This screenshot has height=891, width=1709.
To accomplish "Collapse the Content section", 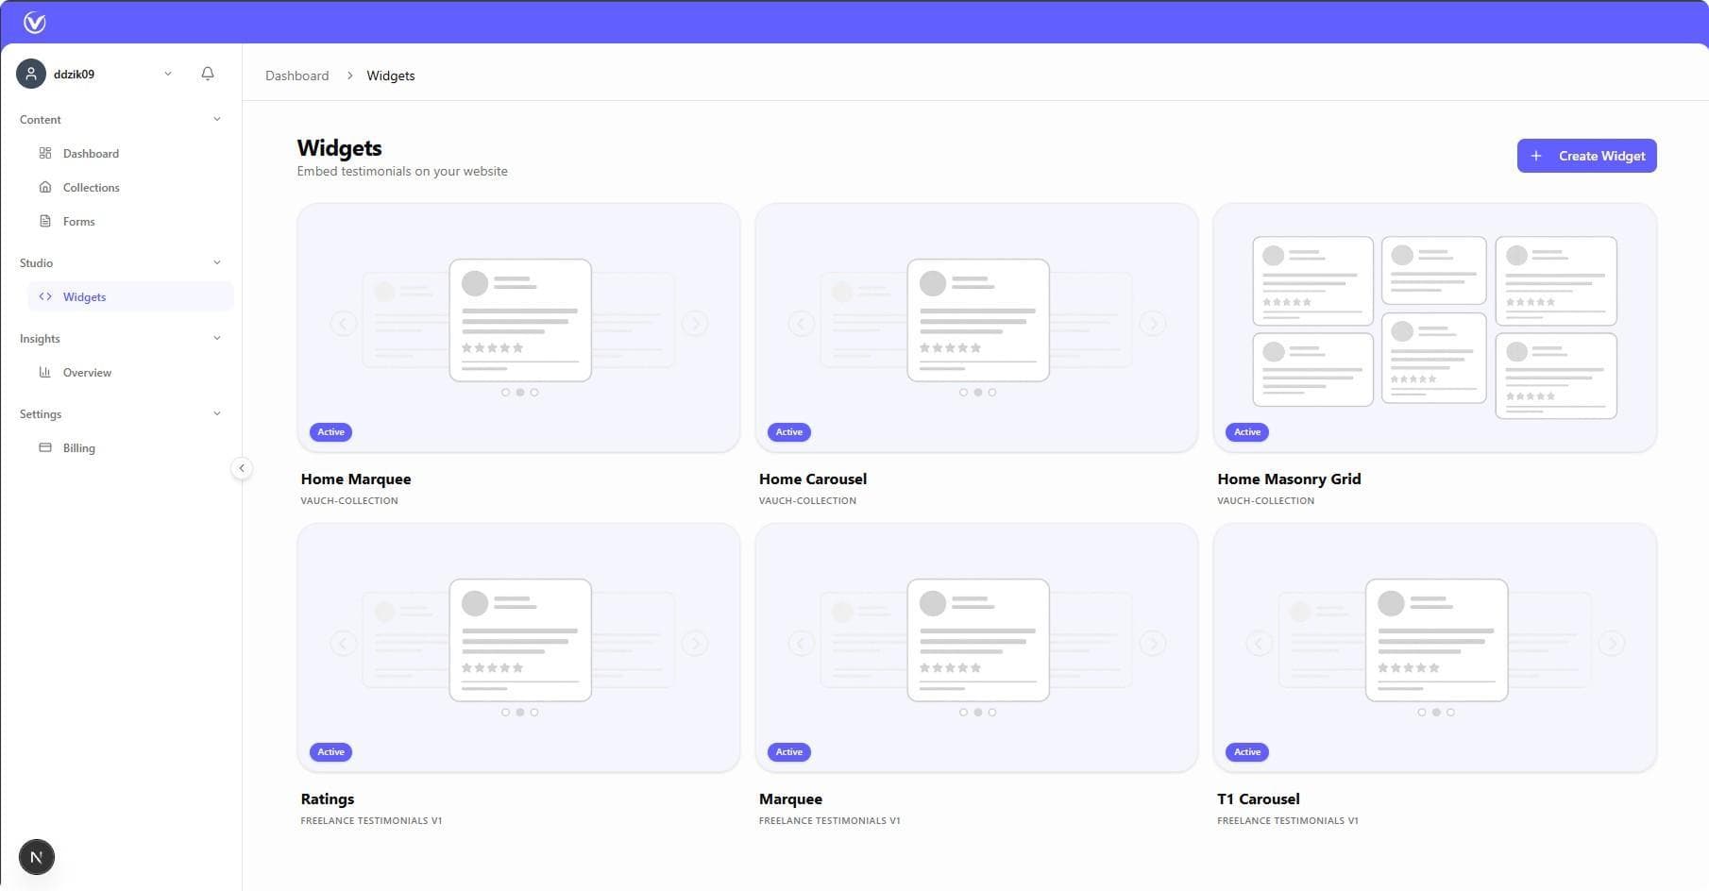I will point(217,119).
